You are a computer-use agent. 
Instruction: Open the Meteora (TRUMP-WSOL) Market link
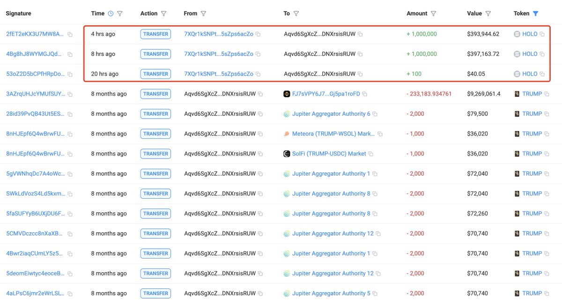click(333, 134)
